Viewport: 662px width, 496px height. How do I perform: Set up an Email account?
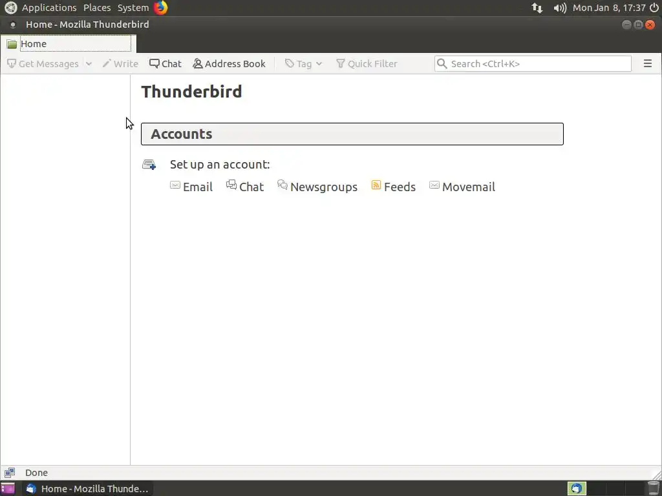[x=191, y=187]
